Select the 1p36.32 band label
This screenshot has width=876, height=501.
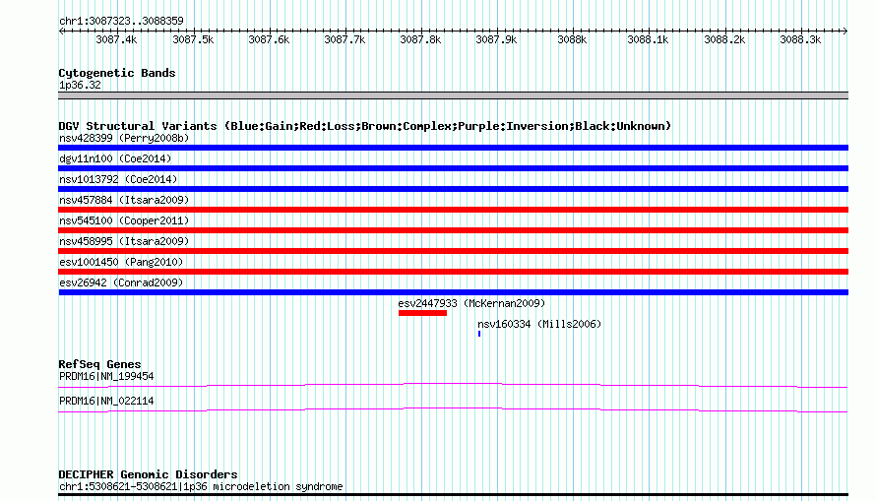(80, 85)
